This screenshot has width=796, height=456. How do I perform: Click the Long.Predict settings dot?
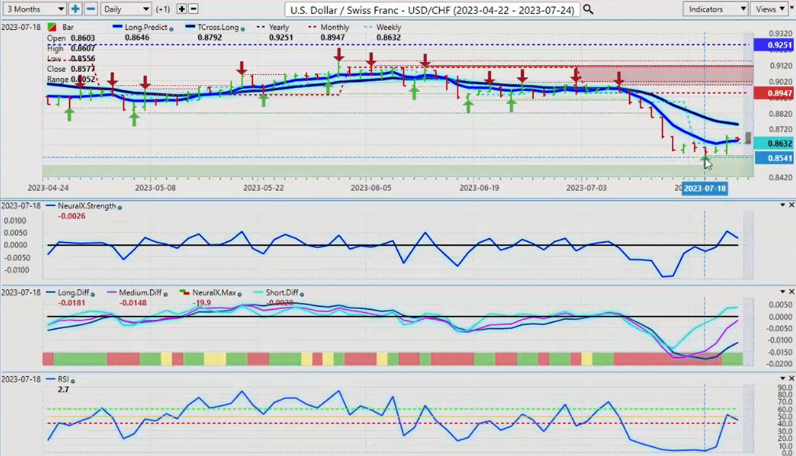pos(171,28)
